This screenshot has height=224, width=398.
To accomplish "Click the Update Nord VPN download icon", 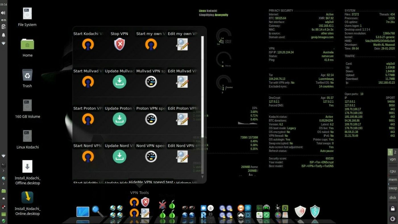I will (x=119, y=156).
